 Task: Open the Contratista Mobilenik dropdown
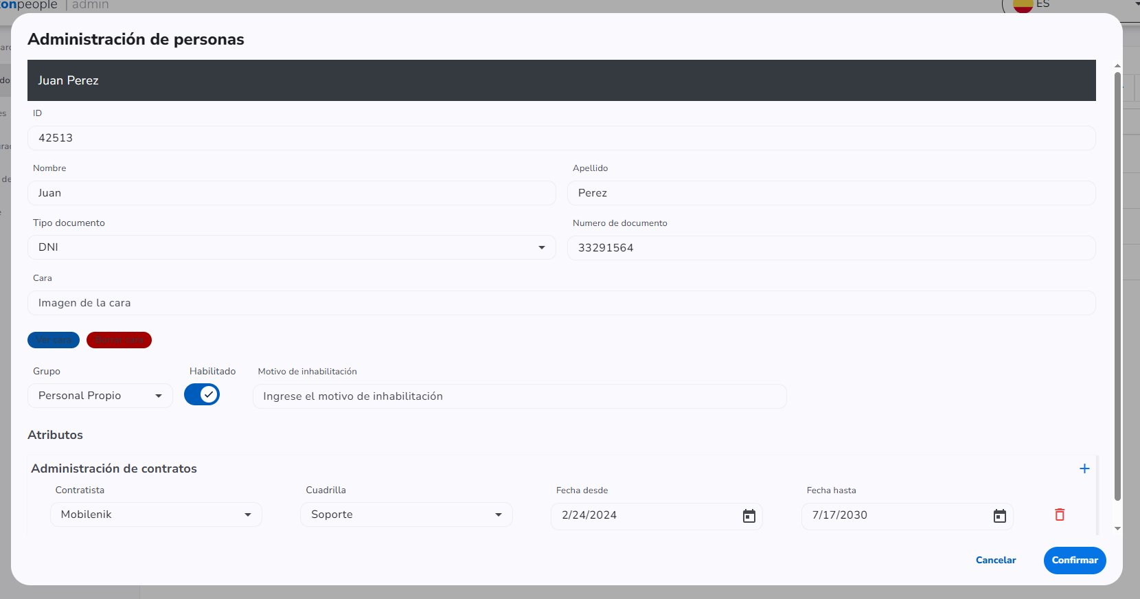pyautogui.click(x=156, y=515)
